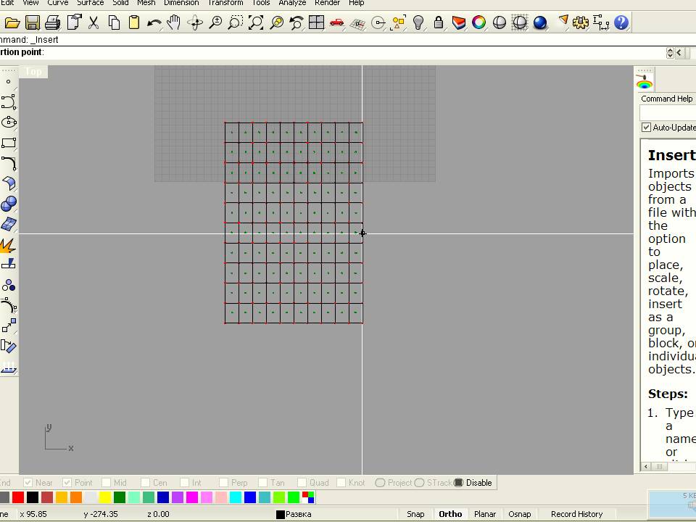The height and width of the screenshot is (522, 696).
Task: Select the Project osnap radio button
Action: click(380, 483)
